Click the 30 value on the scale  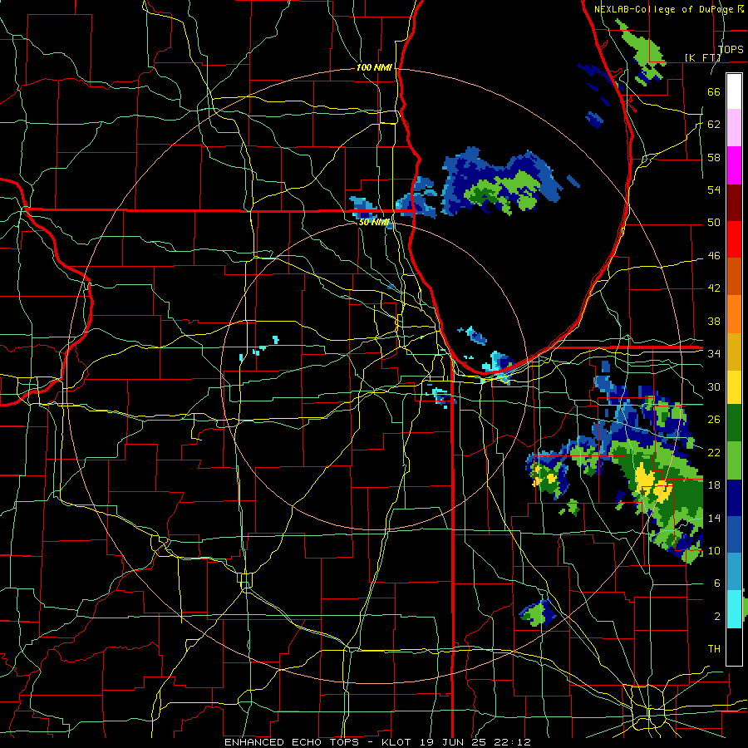[x=714, y=386]
